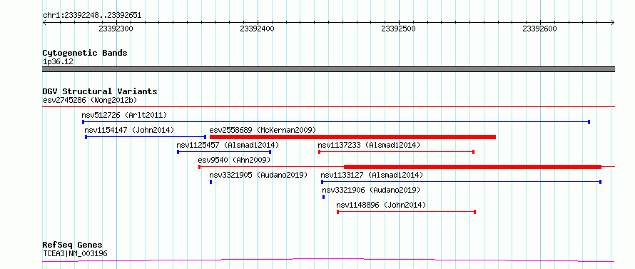Click the 23392400 scale position label
The image size is (635, 269).
tap(257, 29)
